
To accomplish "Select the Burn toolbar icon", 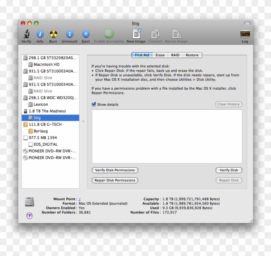I will point(53,35).
